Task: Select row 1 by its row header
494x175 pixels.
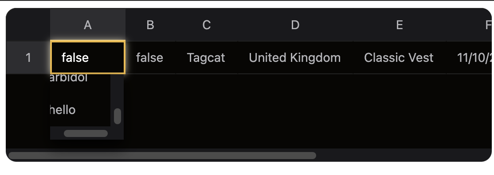Action: (28, 57)
